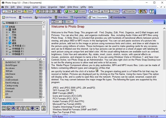This screenshot has height=118, width=166.
Task: Open the Draw menu
Action: click(x=43, y=7)
